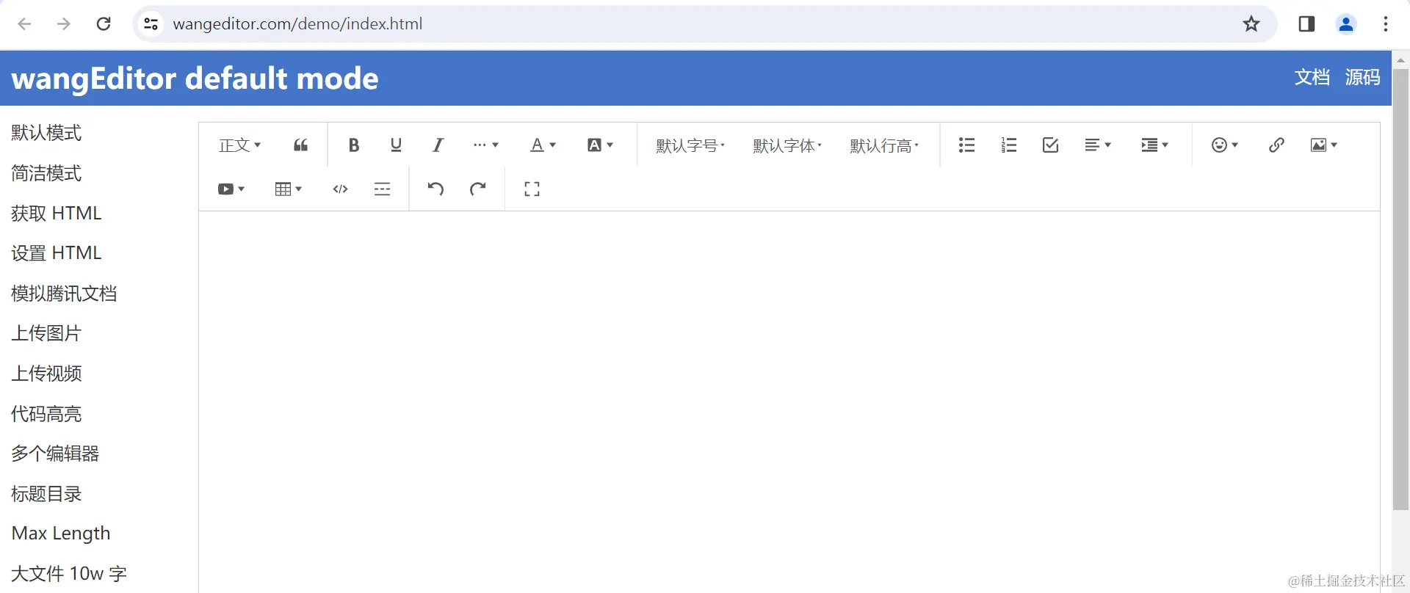This screenshot has width=1410, height=593.
Task: Undo the last edit
Action: point(435,189)
